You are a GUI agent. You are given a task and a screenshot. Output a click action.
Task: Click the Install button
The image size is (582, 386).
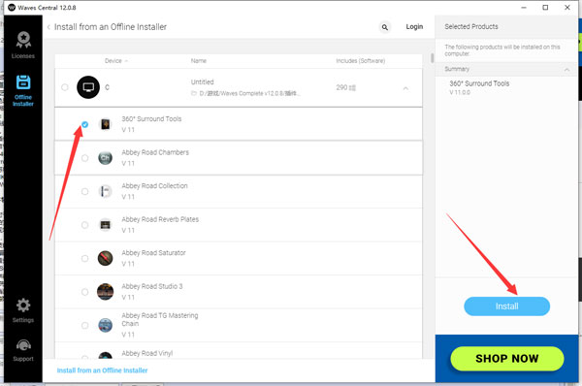[x=506, y=306]
